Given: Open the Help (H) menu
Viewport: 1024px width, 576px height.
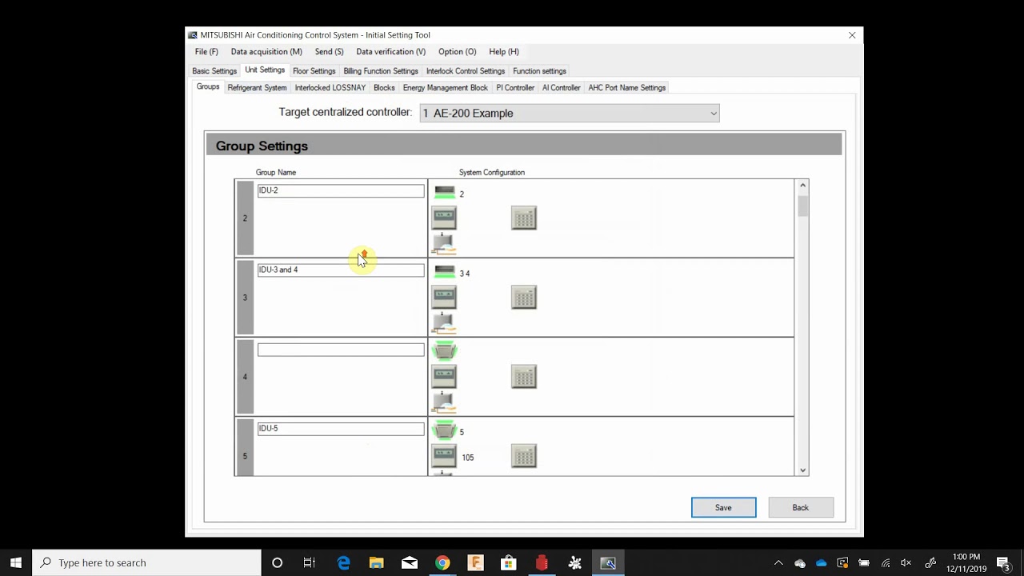Looking at the screenshot, I should coord(503,51).
